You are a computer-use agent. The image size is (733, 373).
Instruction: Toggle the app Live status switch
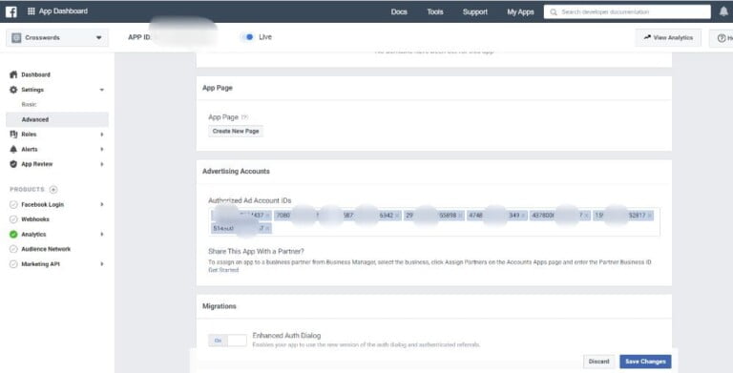tap(248, 37)
